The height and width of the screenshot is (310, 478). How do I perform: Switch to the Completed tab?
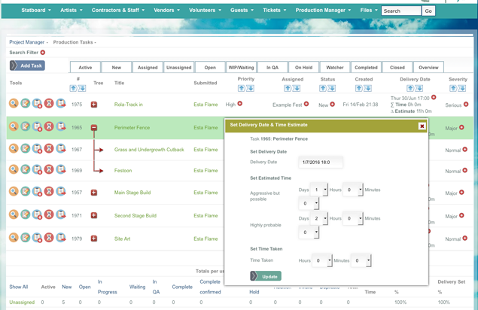click(x=366, y=68)
